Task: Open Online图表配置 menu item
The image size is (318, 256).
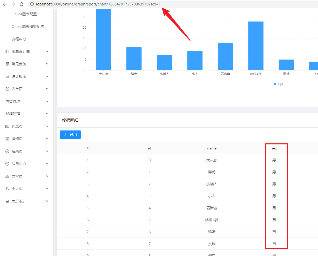Action: click(x=24, y=14)
